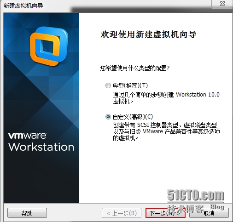
Task: Click the heading 欢迎使用新建虚拟机向导
Action: [148, 34]
